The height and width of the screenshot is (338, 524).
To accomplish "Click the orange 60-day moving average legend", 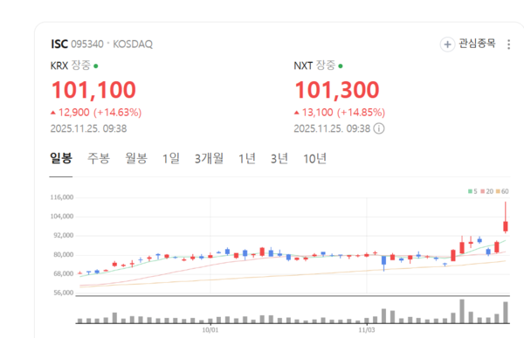I will pyautogui.click(x=502, y=191).
